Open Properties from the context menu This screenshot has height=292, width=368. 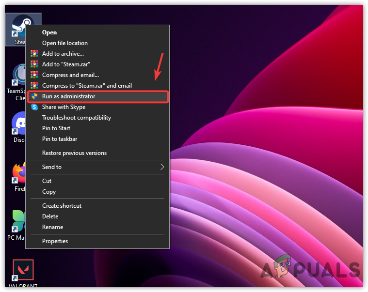click(97, 241)
